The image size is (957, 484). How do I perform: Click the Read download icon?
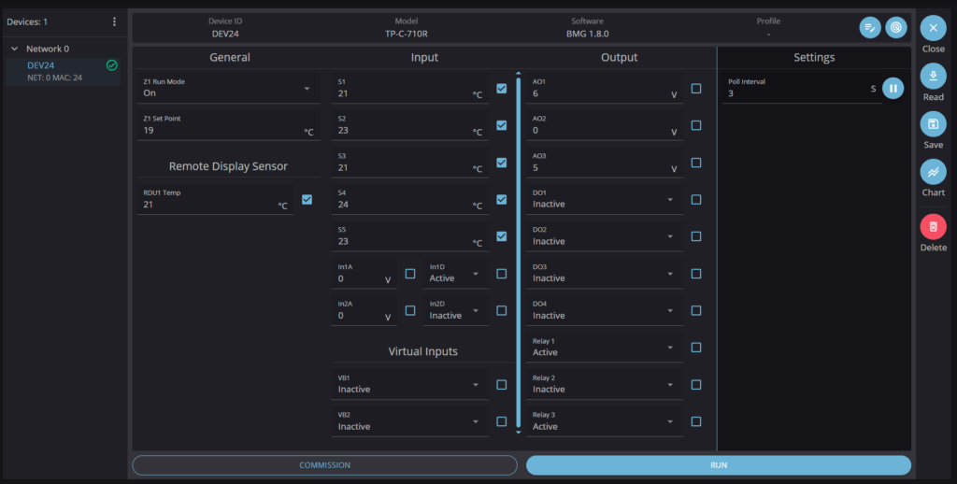(x=933, y=77)
